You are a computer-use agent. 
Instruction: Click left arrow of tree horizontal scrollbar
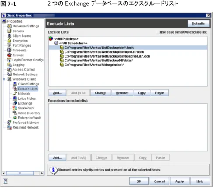(4, 173)
